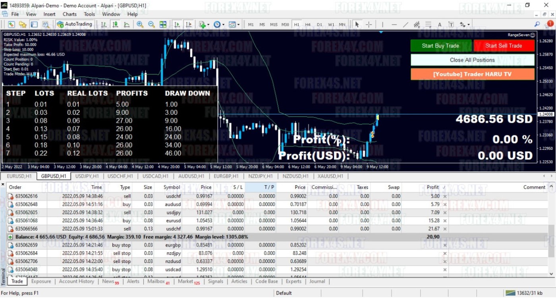This screenshot has height=298, width=556.
Task: Switch timeframe to M5
Action: tap(262, 25)
